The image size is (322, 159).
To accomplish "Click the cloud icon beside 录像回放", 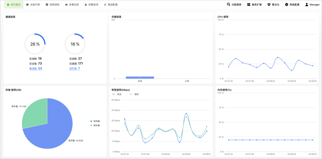I will [x=66, y=4].
